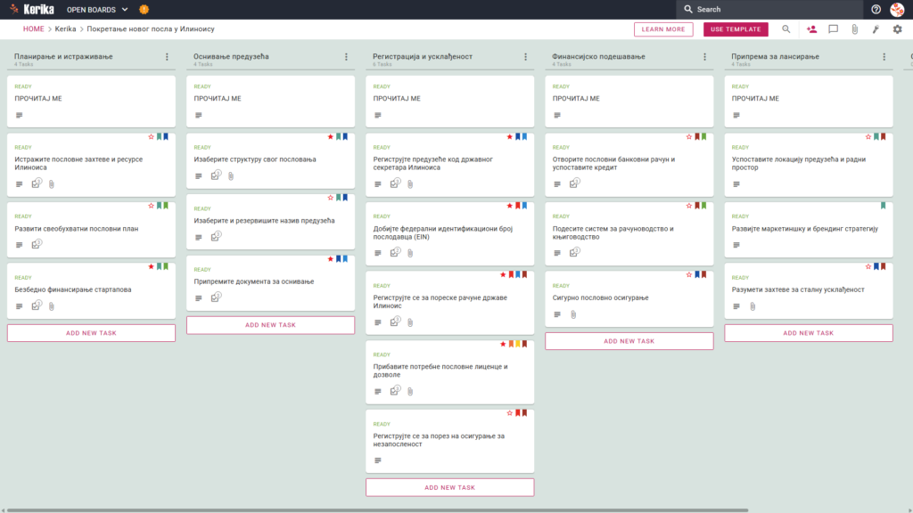Open card Развијте маркетиншку и брендинг стратегију
Viewport: 913px width, 513px height.
click(x=809, y=230)
